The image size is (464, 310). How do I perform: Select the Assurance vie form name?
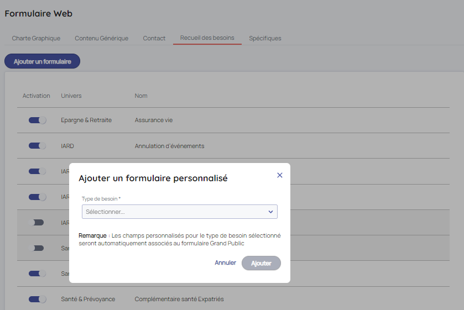[x=153, y=120]
